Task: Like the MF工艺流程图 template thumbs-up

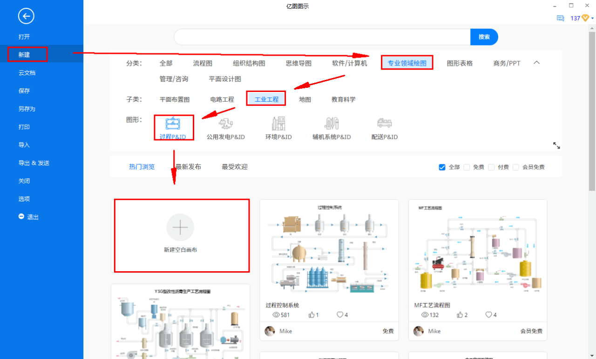Action: (461, 315)
